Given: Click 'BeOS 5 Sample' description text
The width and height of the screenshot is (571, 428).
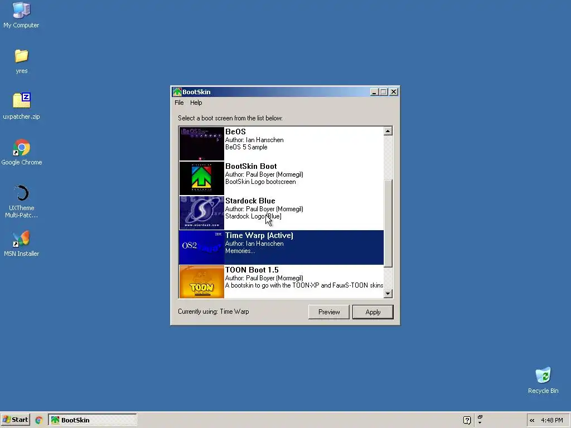Looking at the screenshot, I should pos(246,147).
